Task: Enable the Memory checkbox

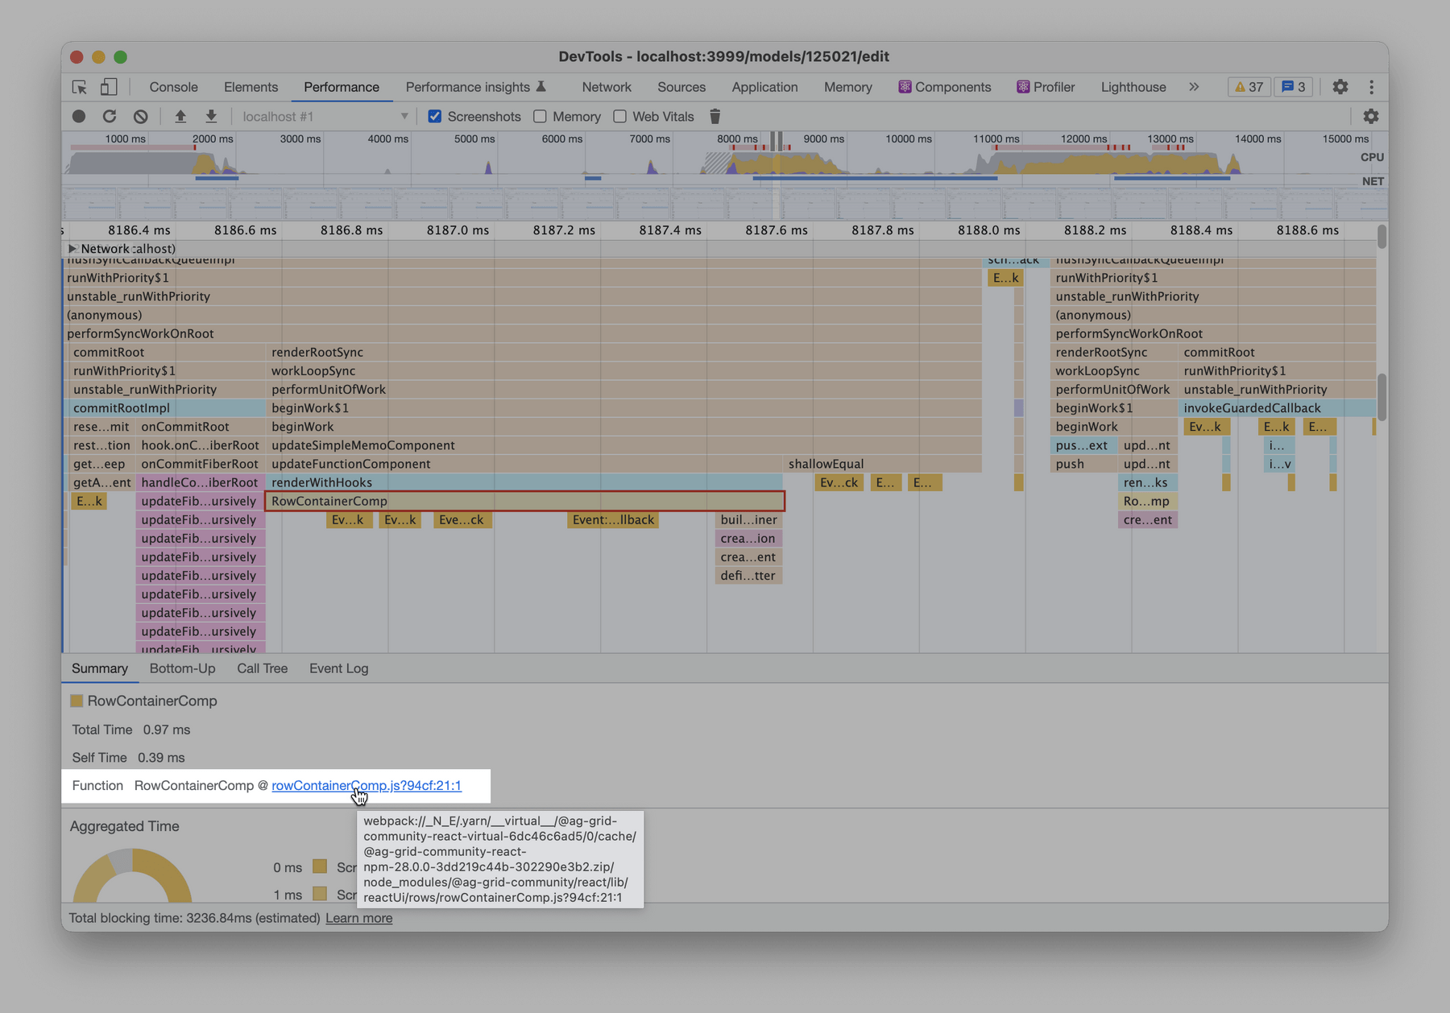Action: coord(540,116)
